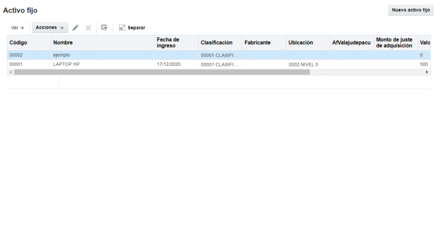
Task: Click the pencil edit icon
Action: 75,27
